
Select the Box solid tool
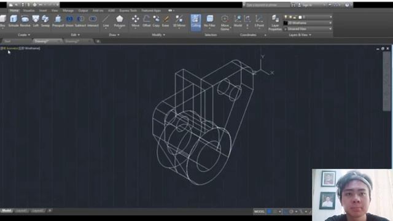coord(2,21)
